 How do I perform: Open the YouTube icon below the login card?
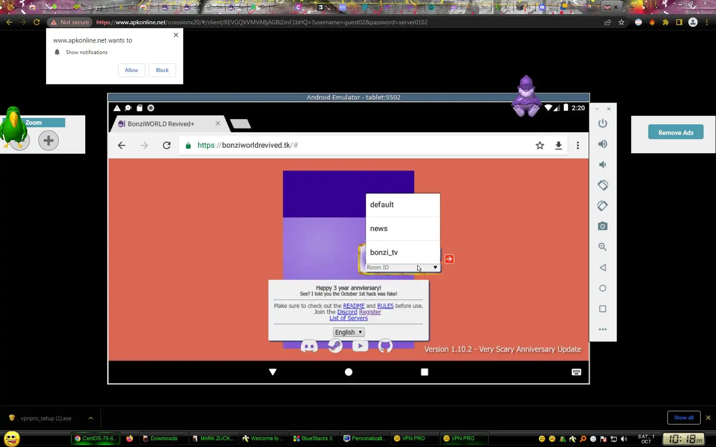pos(360,346)
